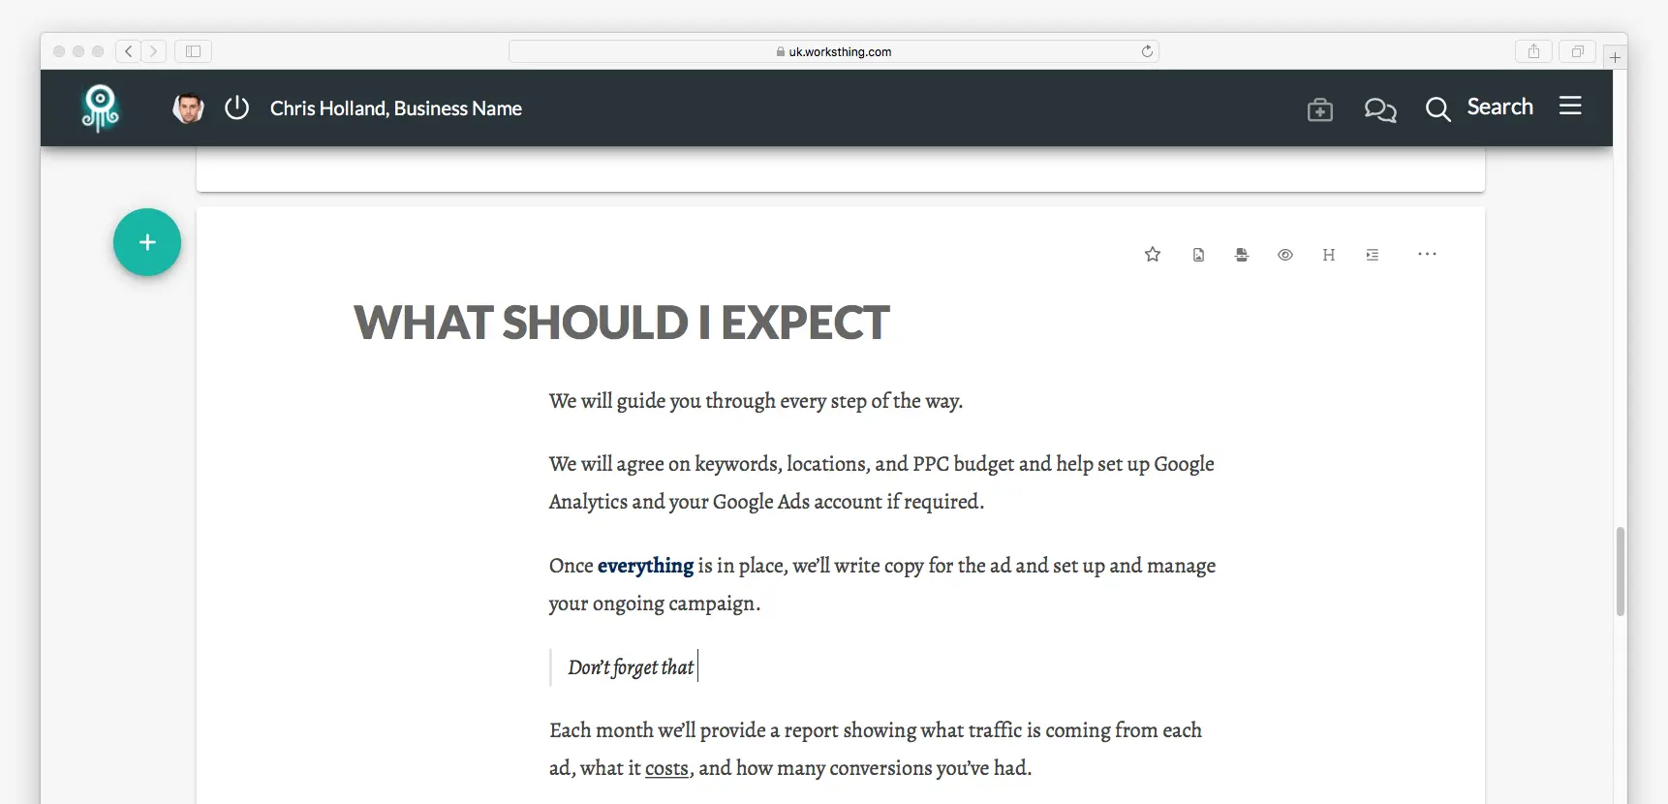
Task: Click the Worksthing octopus logo
Action: click(x=100, y=108)
